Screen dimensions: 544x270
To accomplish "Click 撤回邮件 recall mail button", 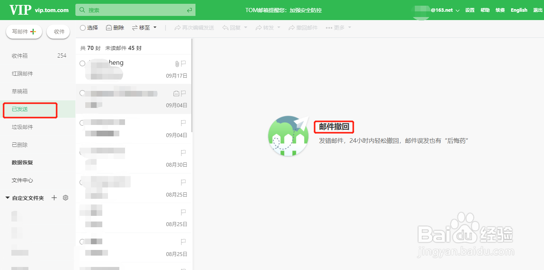I will tap(303, 28).
